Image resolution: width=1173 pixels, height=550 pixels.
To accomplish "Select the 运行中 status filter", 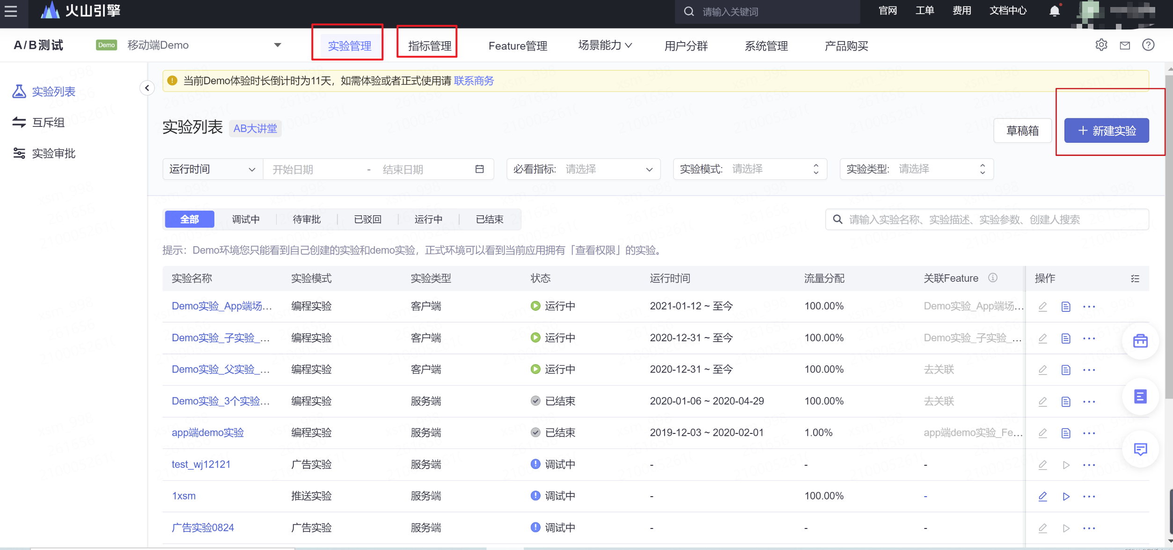I will tap(428, 220).
